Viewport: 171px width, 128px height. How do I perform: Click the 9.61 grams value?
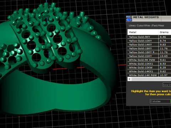point(163,60)
